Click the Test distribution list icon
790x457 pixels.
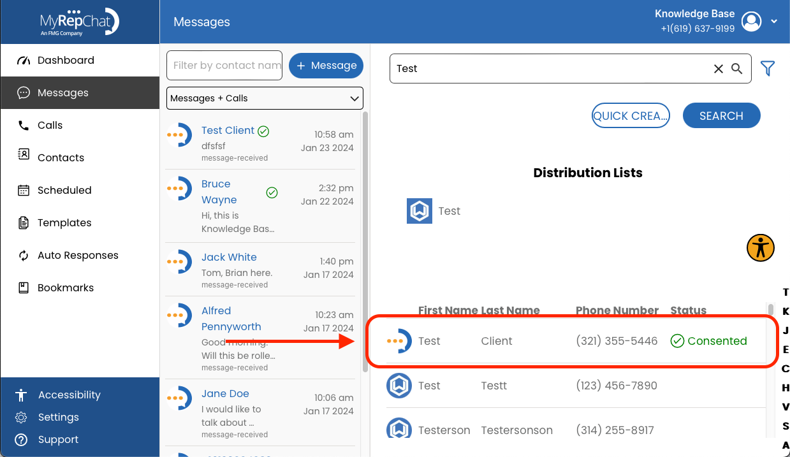(x=420, y=211)
